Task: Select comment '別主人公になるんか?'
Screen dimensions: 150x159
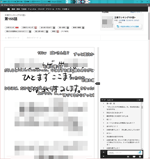Action: point(121,113)
